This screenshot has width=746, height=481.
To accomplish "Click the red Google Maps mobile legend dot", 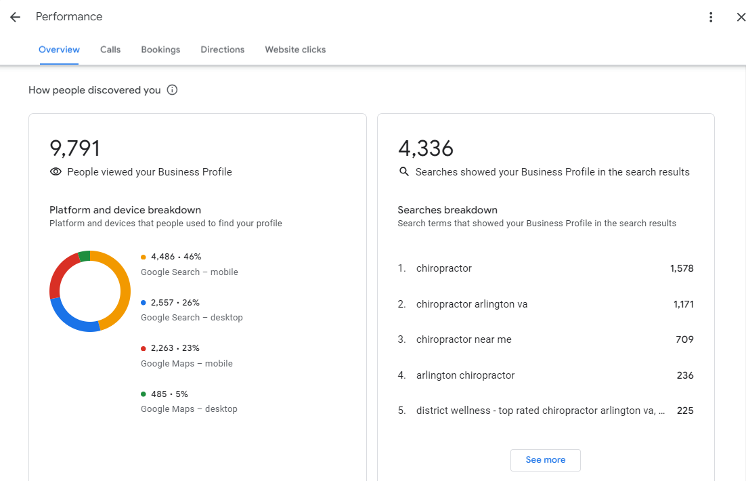I will (144, 348).
